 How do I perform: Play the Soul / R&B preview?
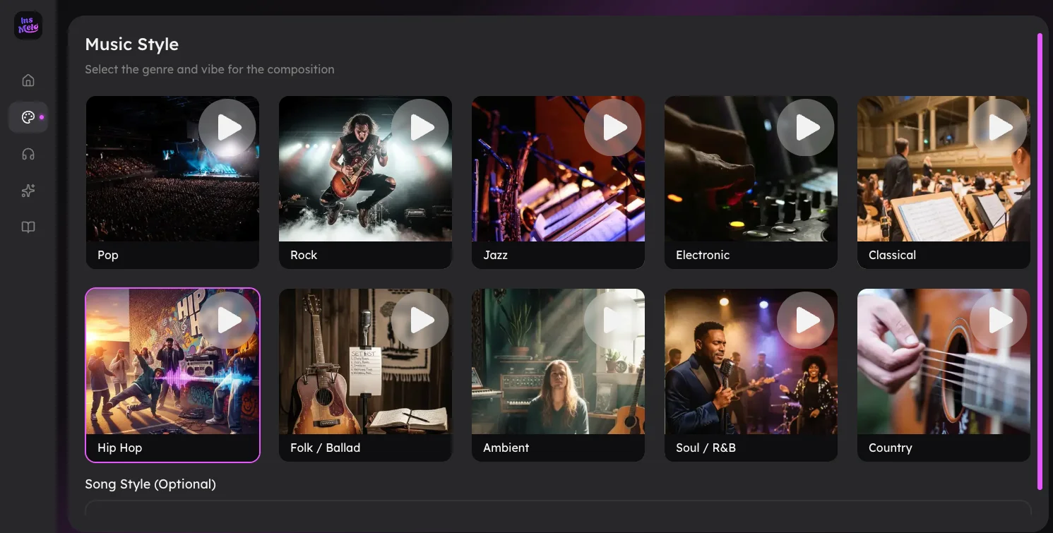[x=806, y=321]
